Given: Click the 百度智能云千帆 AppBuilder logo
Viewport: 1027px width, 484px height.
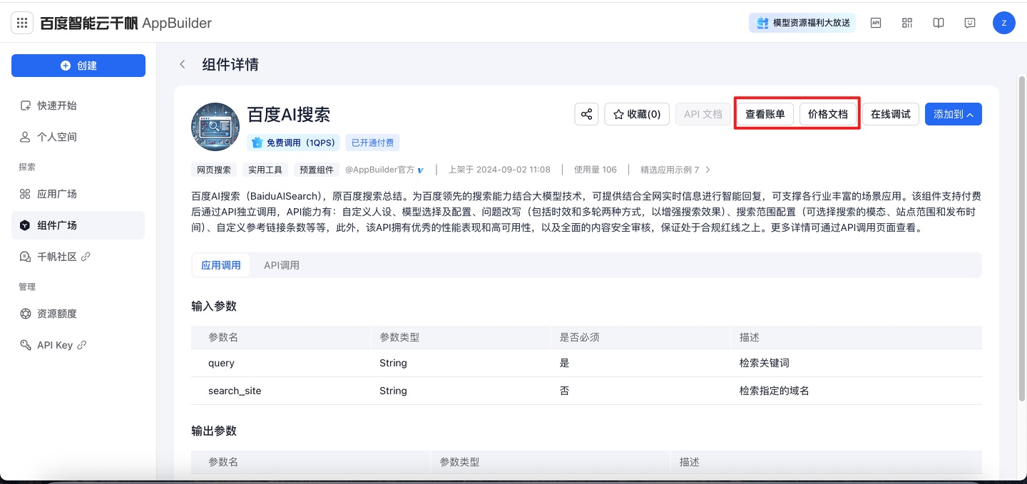Looking at the screenshot, I should (126, 23).
